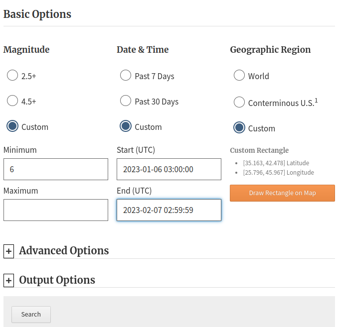342x327 pixels.
Task: Select the 4.5+ magnitude radio option
Action: (x=12, y=101)
